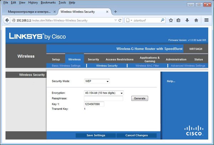Click Save Settings button

[96, 135]
